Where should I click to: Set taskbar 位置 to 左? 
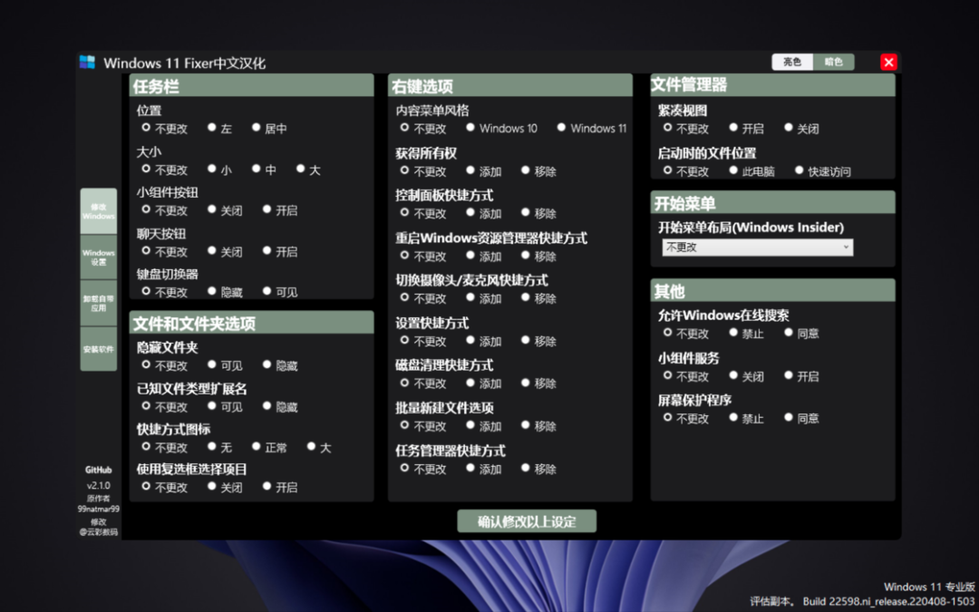coord(219,128)
